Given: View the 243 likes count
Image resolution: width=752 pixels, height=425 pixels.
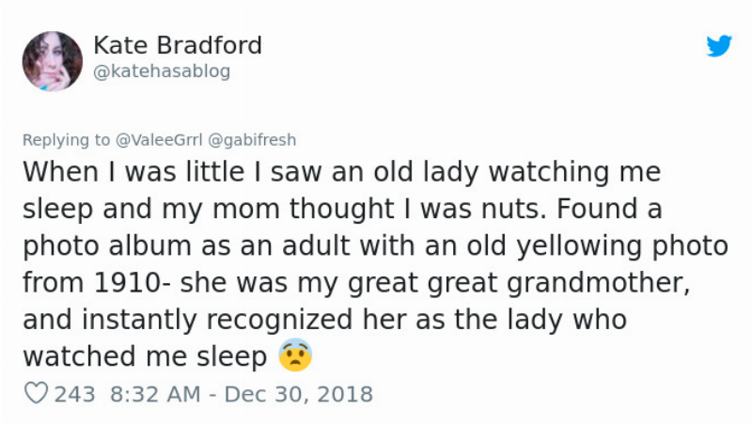Looking at the screenshot, I should (x=75, y=394).
